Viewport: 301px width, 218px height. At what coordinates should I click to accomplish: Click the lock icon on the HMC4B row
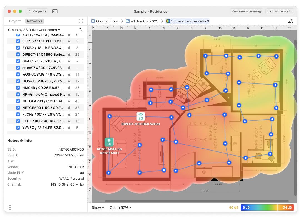point(69,88)
